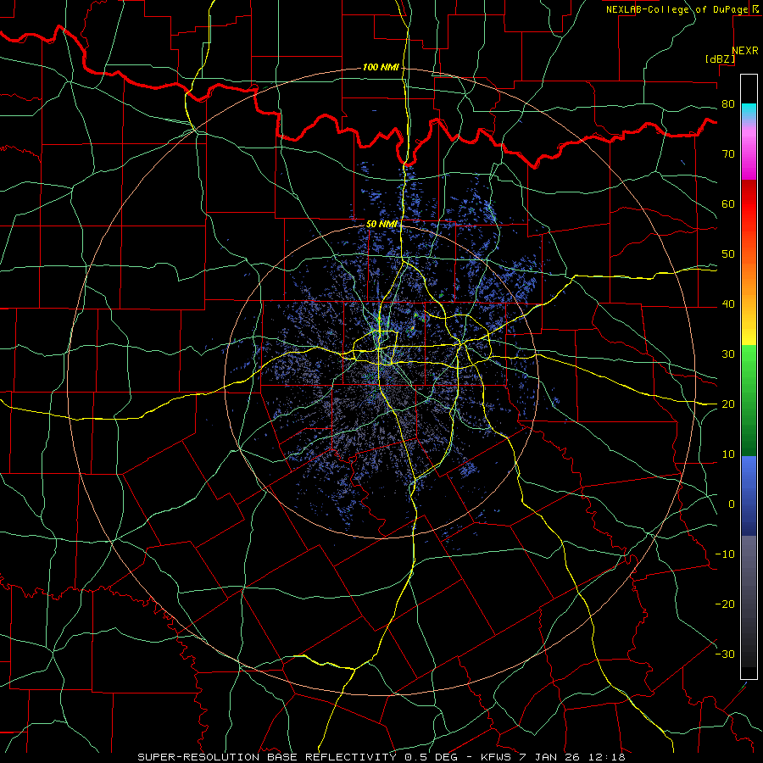Click the 100 NMI range ring label

pos(381,67)
